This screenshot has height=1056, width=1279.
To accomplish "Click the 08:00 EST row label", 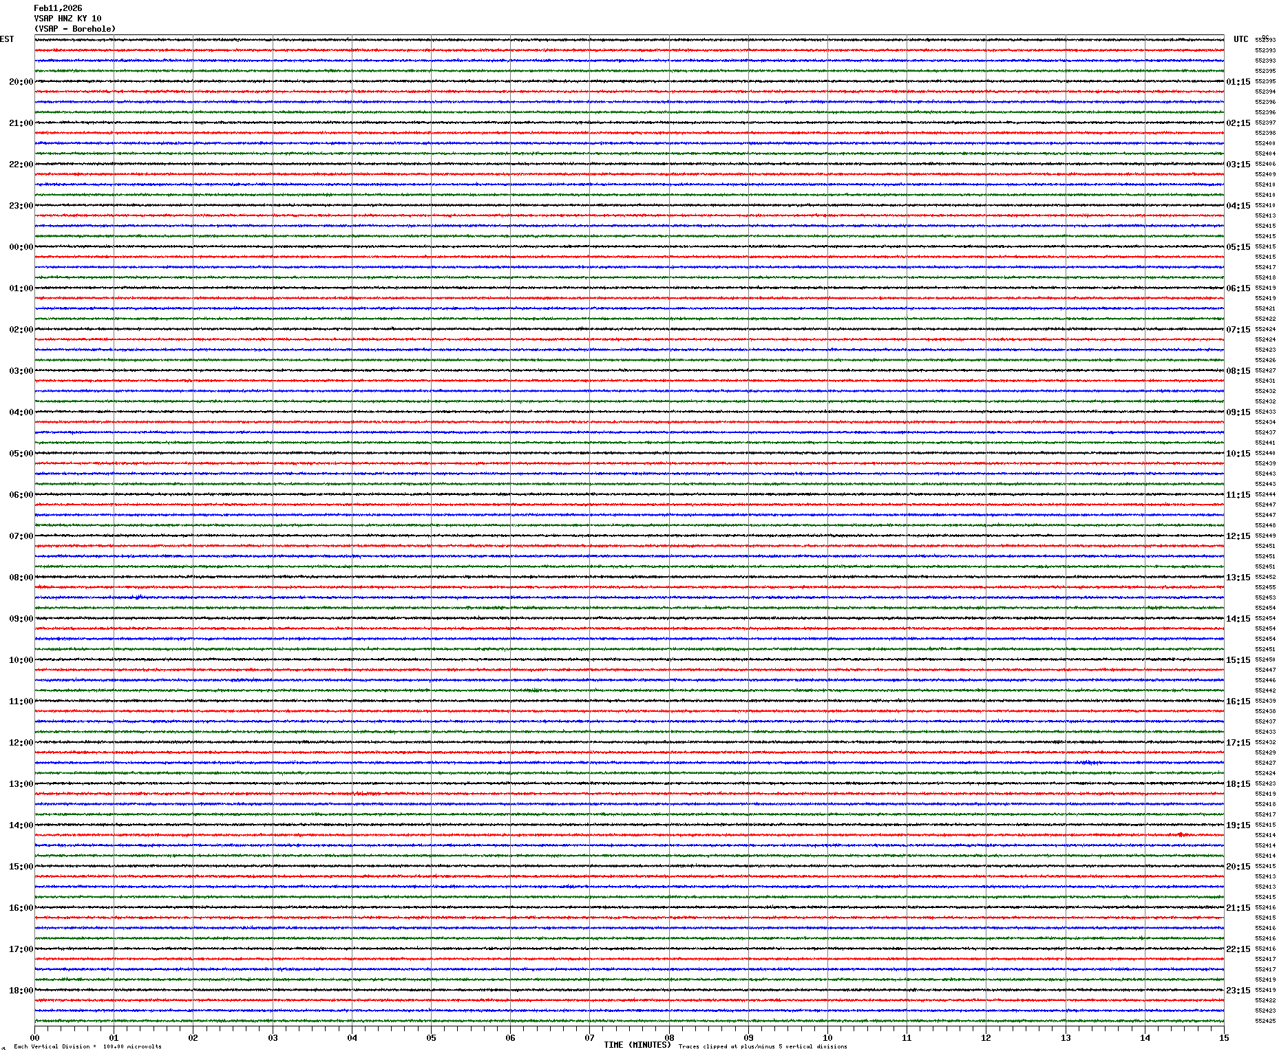I will 21,578.
